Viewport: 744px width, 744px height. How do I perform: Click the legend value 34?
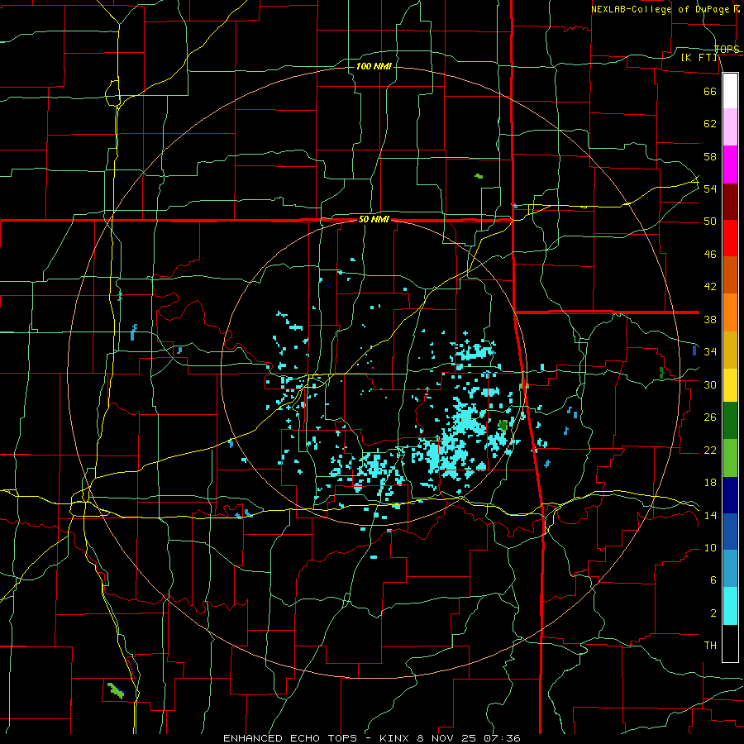[x=710, y=351]
